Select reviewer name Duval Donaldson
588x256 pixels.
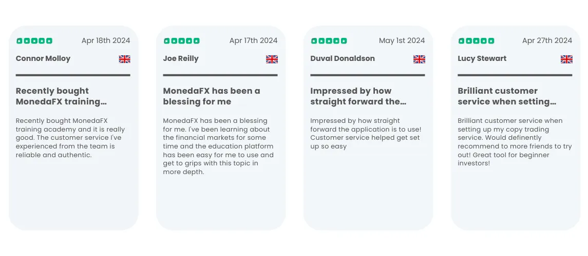tap(343, 58)
